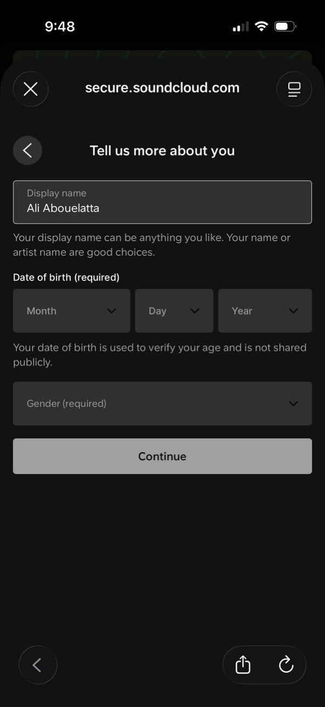This screenshot has width=325, height=707.
Task: Select the Display name field showing Ali Abouelatta
Action: tap(162, 202)
